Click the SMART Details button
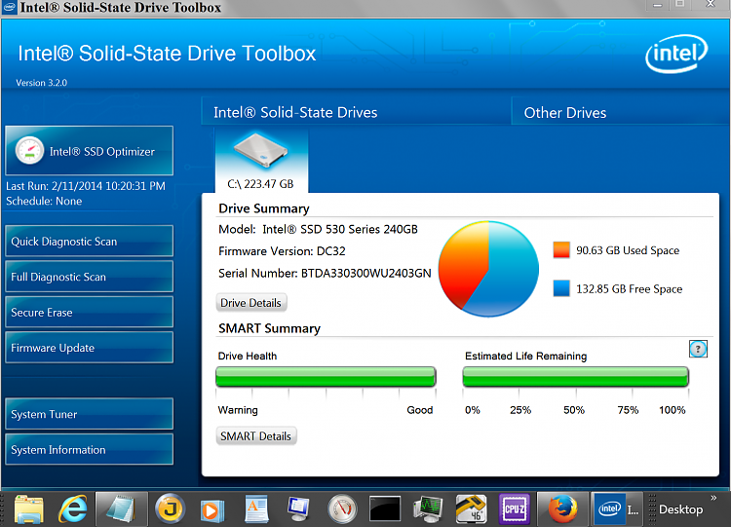This screenshot has width=731, height=527. 256,436
